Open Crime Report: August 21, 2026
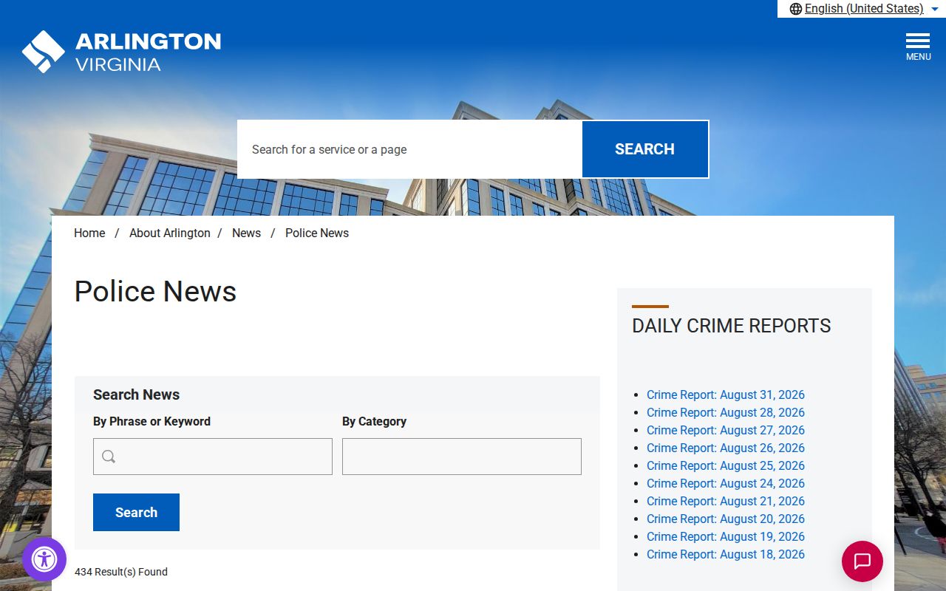 (726, 501)
